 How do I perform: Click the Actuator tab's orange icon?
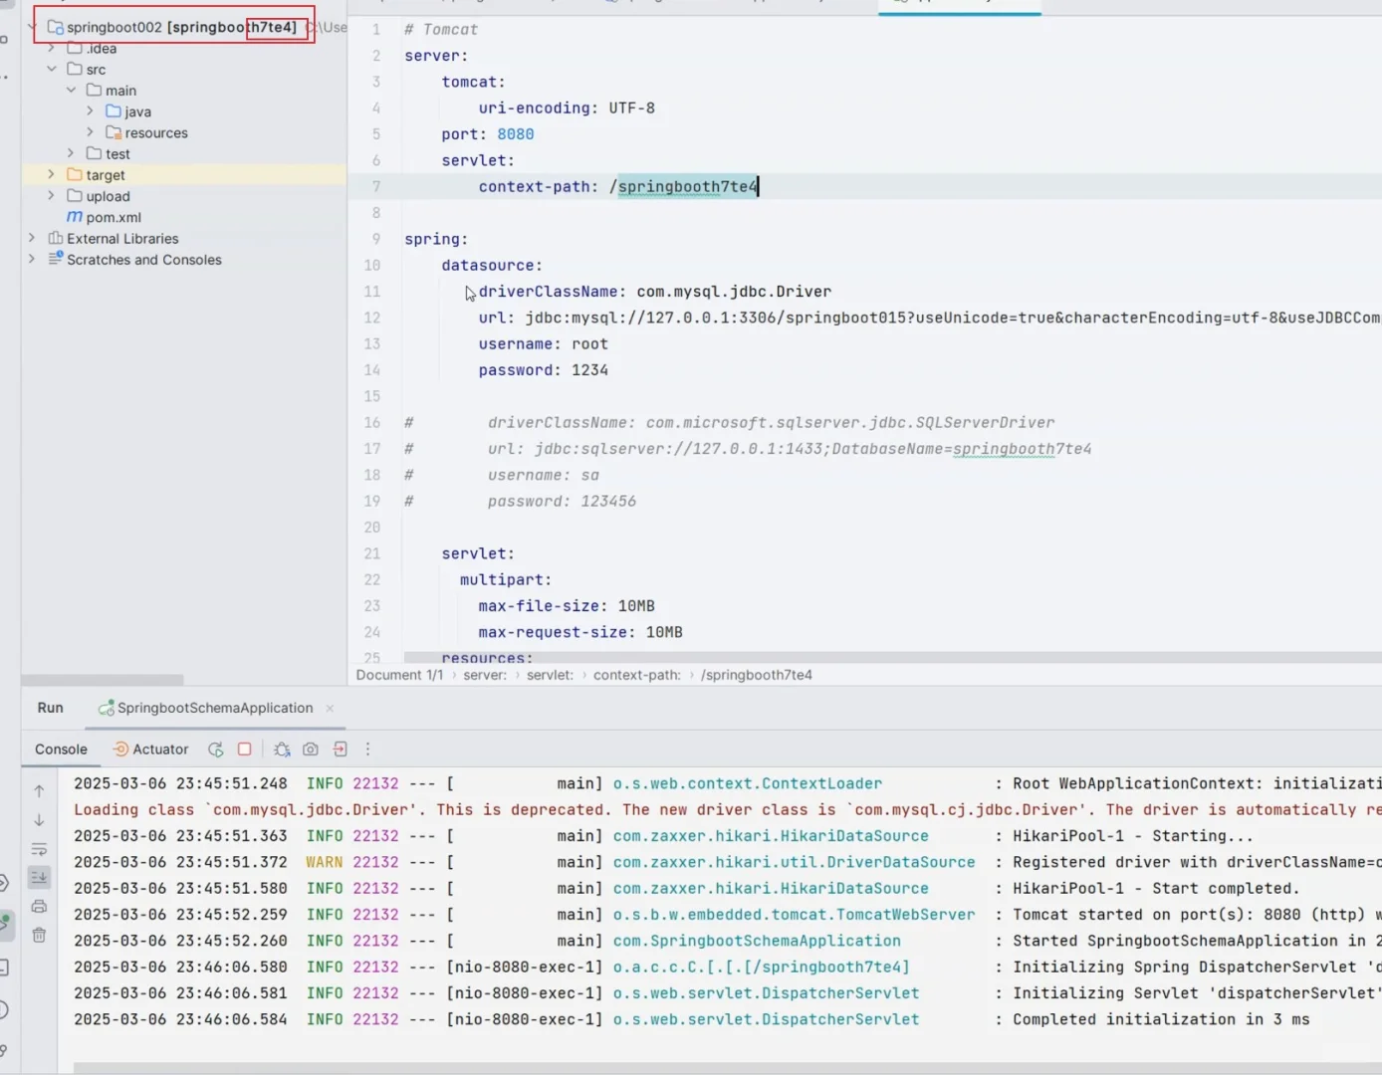click(120, 749)
